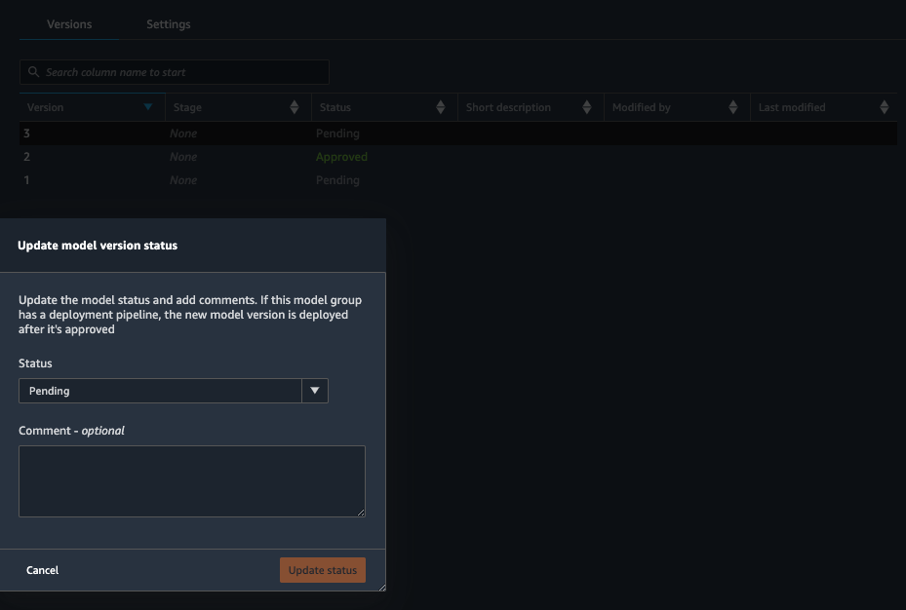Select version 1 row
The image size is (906, 610).
[458, 180]
